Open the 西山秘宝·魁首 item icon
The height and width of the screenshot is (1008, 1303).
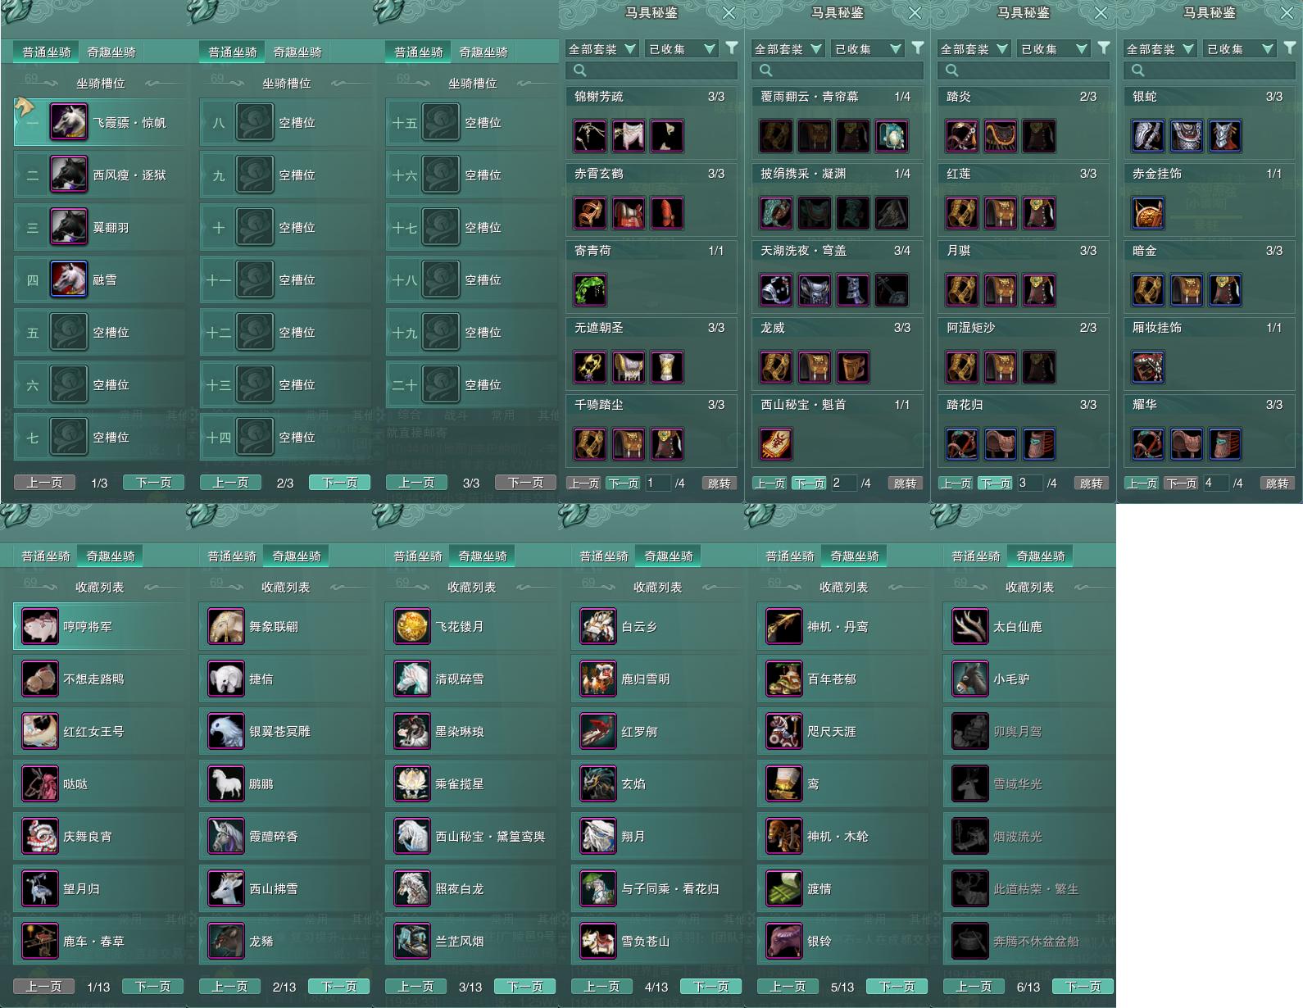[x=776, y=444]
